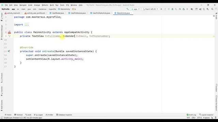This screenshot has width=218, height=122.
Task: Open the app run configuration dropdown
Action: tap(136, 9)
